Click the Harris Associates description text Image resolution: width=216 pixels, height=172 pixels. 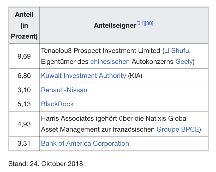tap(121, 124)
